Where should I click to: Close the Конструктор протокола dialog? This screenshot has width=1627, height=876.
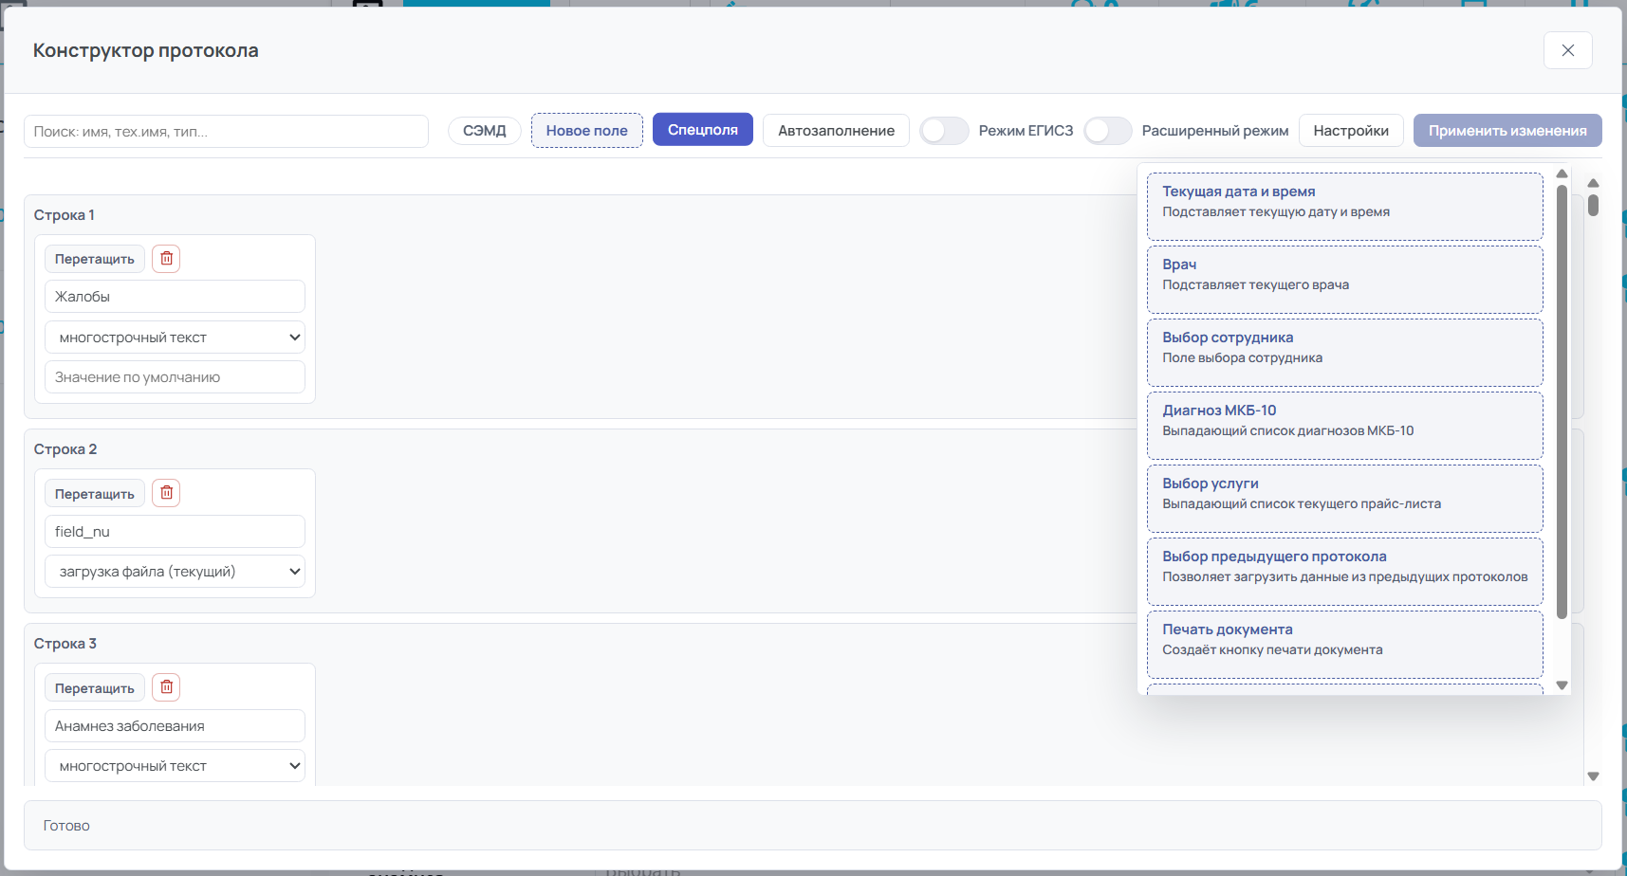[x=1567, y=50]
